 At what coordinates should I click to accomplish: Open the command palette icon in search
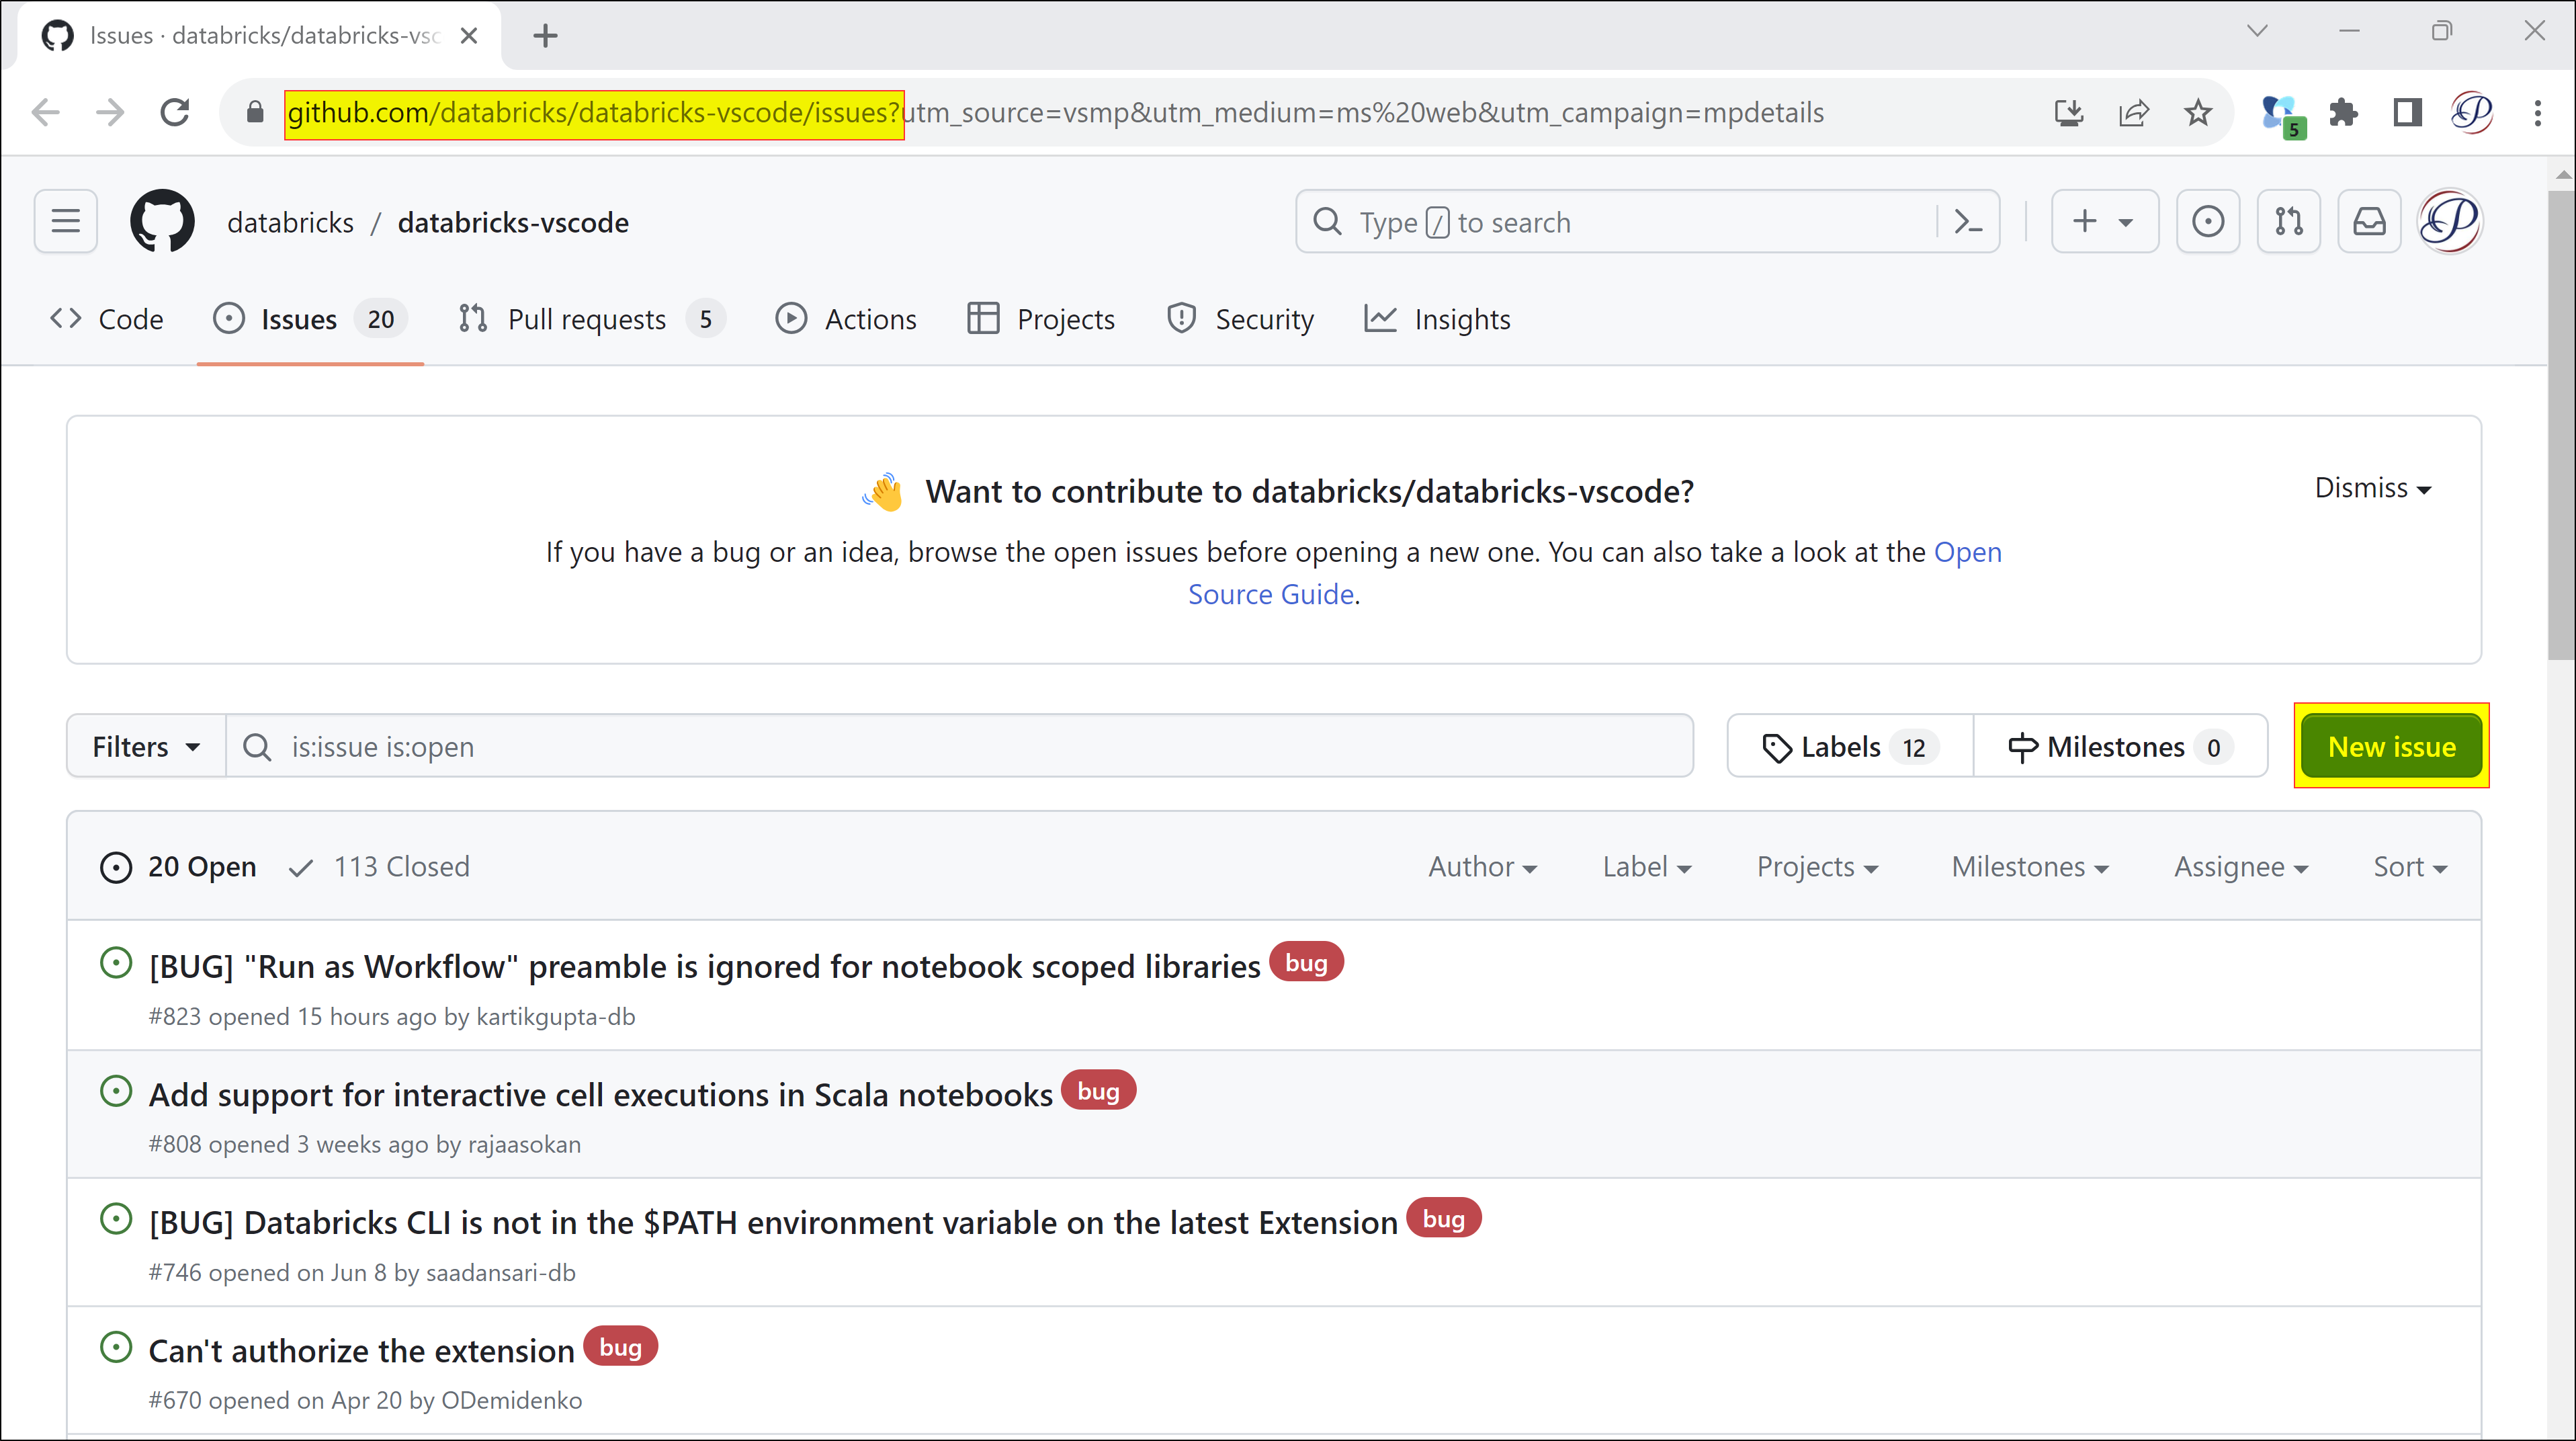pyautogui.click(x=1968, y=221)
